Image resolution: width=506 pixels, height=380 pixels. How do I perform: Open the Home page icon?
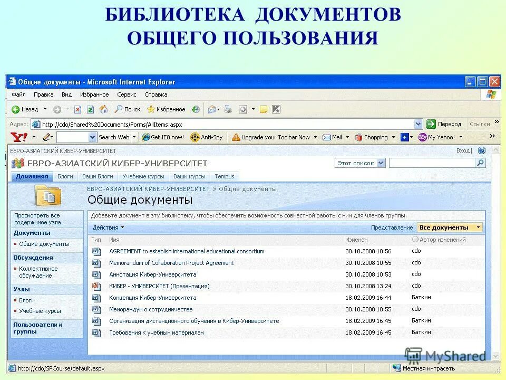tap(104, 109)
